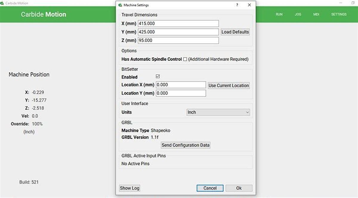This screenshot has width=358, height=198.
Task: Click Send Configuration Data button
Action: (186, 145)
